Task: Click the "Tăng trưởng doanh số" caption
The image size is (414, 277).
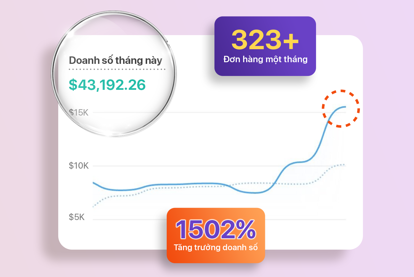Action: (216, 247)
